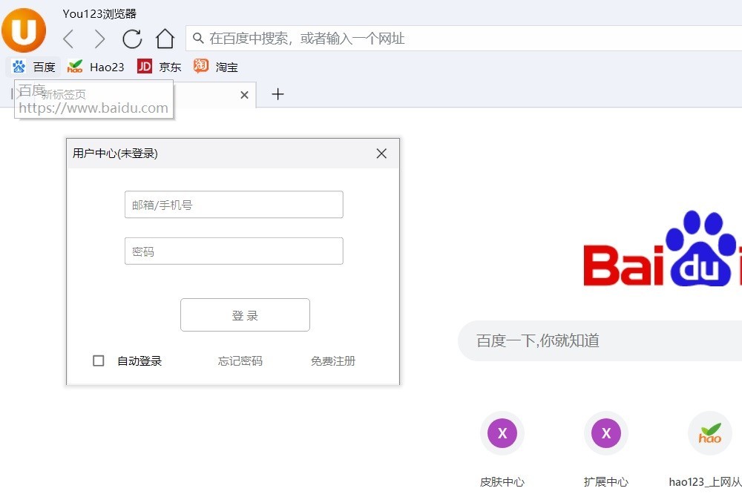Click the You123浏览器 title text

pos(99,13)
